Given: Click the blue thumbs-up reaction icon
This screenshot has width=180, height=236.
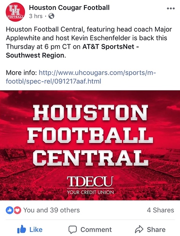Looking at the screenshot, I should tap(10, 210).
